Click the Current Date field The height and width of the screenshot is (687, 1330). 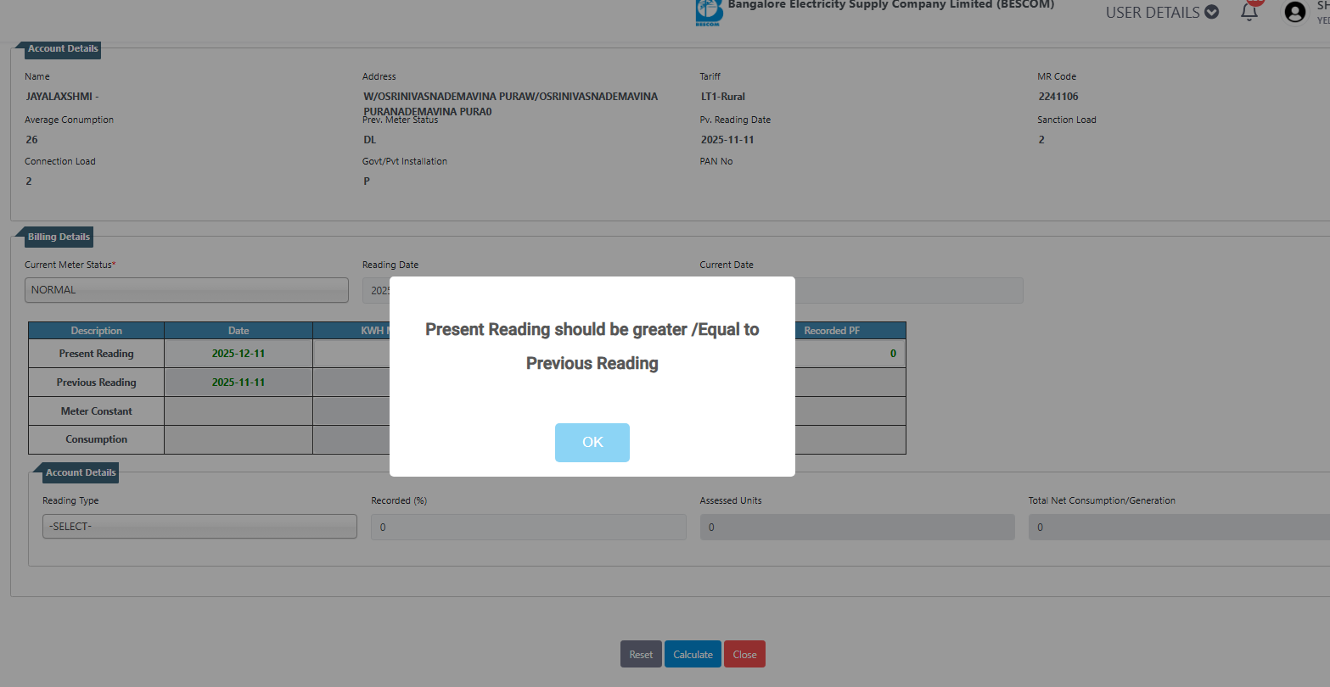[909, 290]
